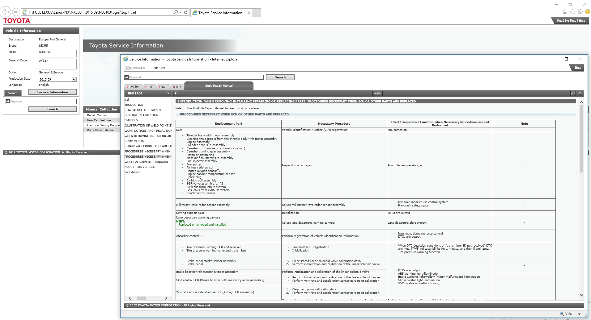
Task: Open REPAIR PROCEDURE OF HEADLIGHT tree item
Action: pos(148,146)
